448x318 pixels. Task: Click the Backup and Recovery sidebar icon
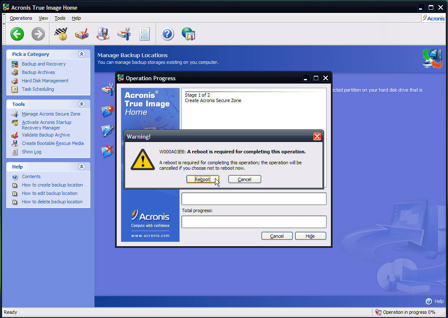pyautogui.click(x=15, y=64)
